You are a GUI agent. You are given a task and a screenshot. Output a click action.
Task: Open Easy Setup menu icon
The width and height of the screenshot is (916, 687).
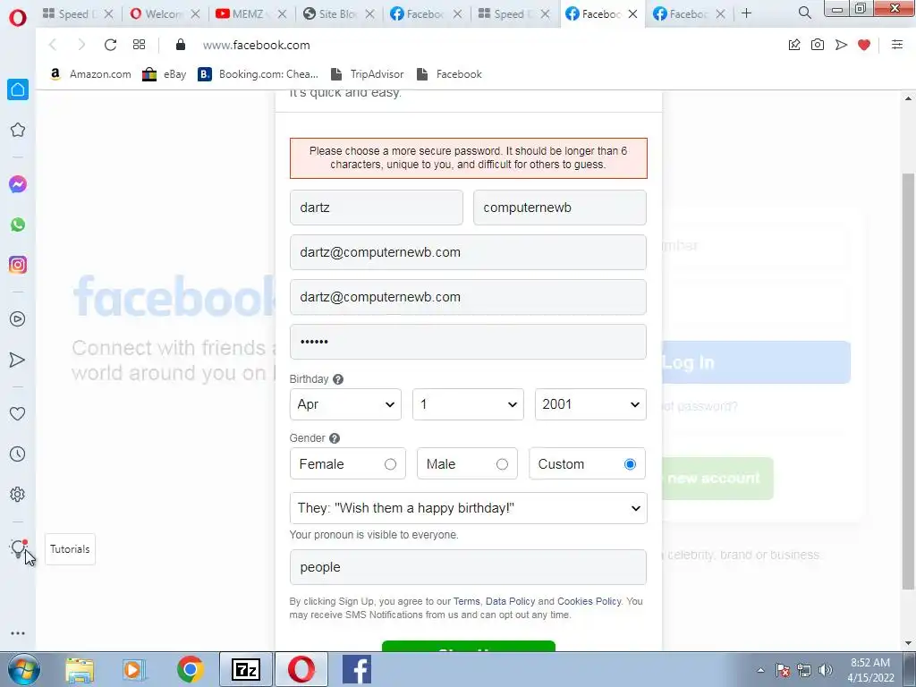click(897, 45)
